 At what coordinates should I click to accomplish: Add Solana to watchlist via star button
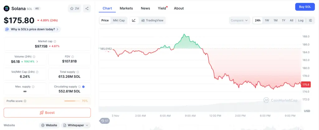point(74,8)
